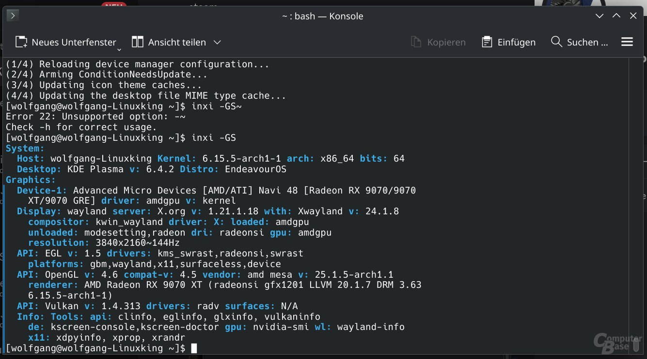Click 'Error 22: Unsupported option' line
The width and height of the screenshot is (647, 359).
(96, 117)
